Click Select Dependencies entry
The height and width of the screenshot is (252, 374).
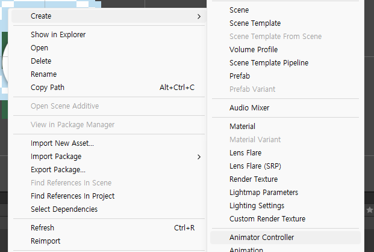[x=64, y=209]
